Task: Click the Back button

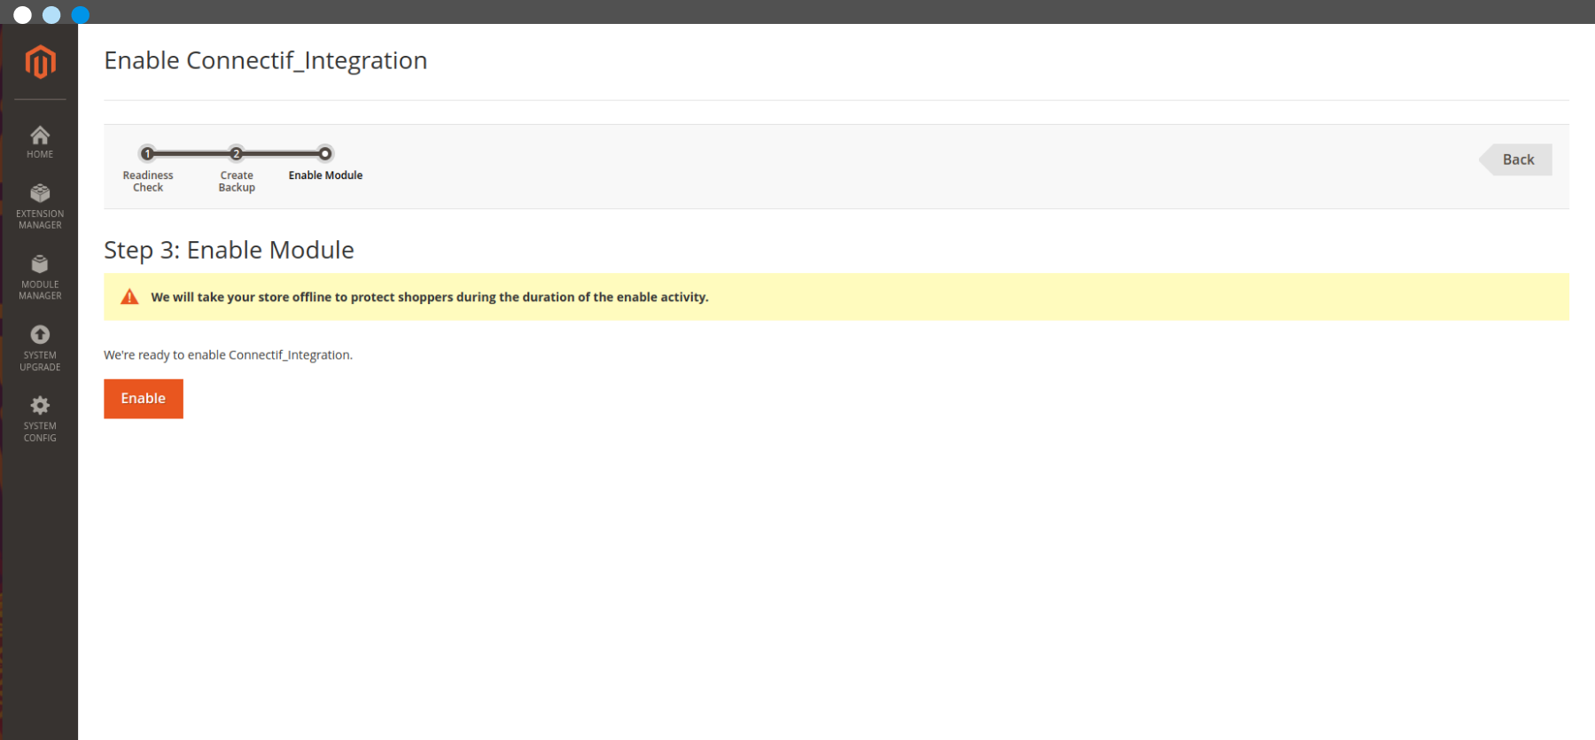Action: [x=1516, y=160]
